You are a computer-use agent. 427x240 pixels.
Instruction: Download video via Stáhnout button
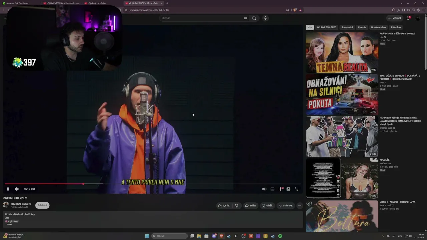[x=285, y=206]
